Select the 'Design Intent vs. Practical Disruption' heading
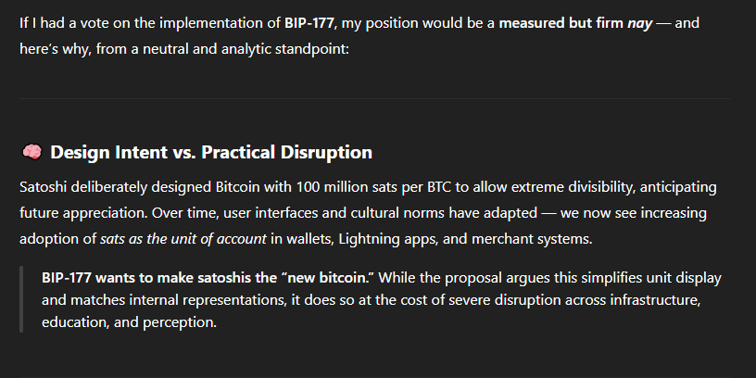 point(211,152)
